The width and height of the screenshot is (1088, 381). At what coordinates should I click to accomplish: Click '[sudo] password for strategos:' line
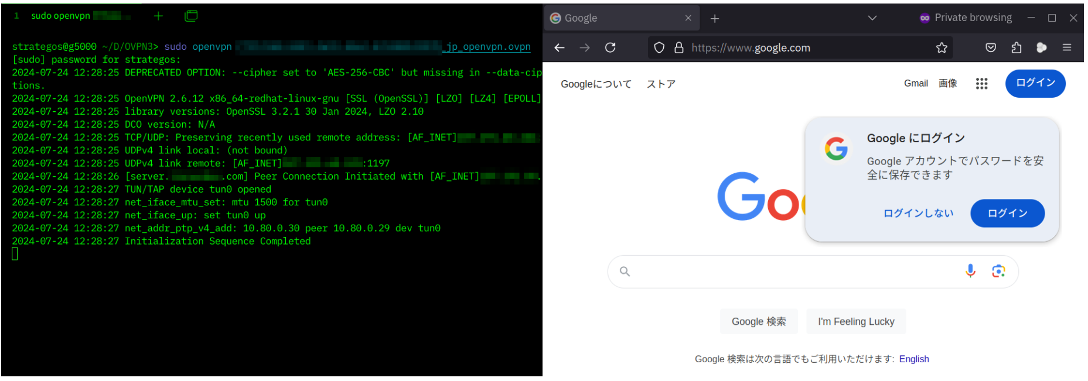pos(96,60)
